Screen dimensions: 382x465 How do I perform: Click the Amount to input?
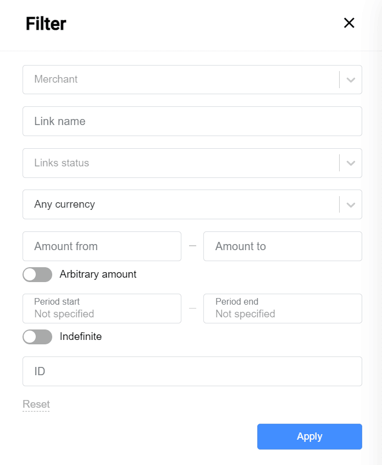(283, 246)
